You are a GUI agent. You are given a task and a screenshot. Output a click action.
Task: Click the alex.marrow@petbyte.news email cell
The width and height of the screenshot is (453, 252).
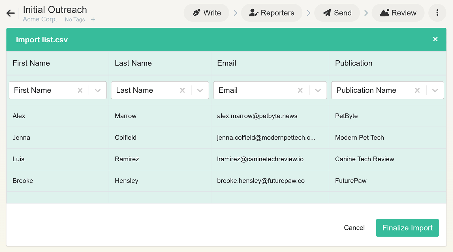coord(270,116)
